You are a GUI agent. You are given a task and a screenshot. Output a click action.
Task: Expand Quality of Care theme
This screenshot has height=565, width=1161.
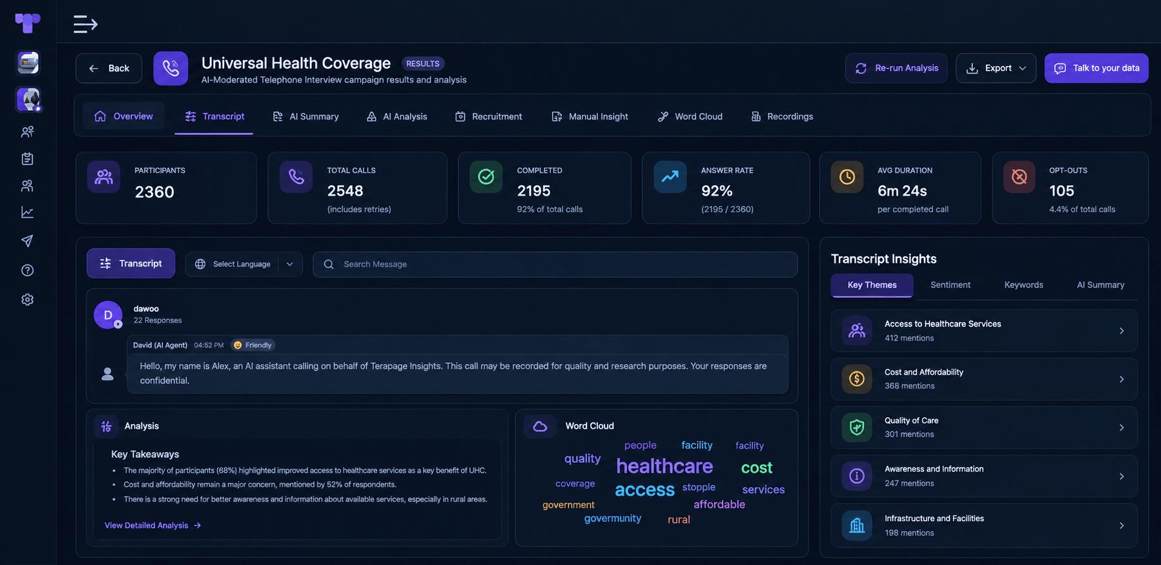point(984,427)
